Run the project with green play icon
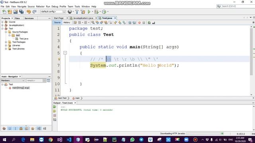This screenshot has height=143, width=255. (89, 12)
